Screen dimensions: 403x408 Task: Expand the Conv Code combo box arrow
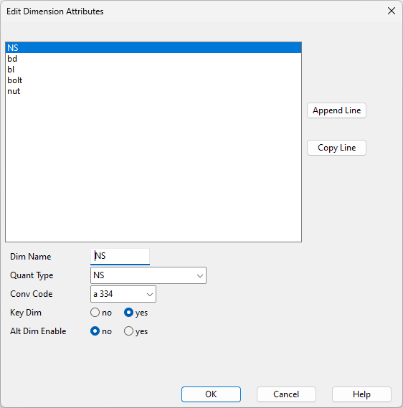[x=150, y=294]
